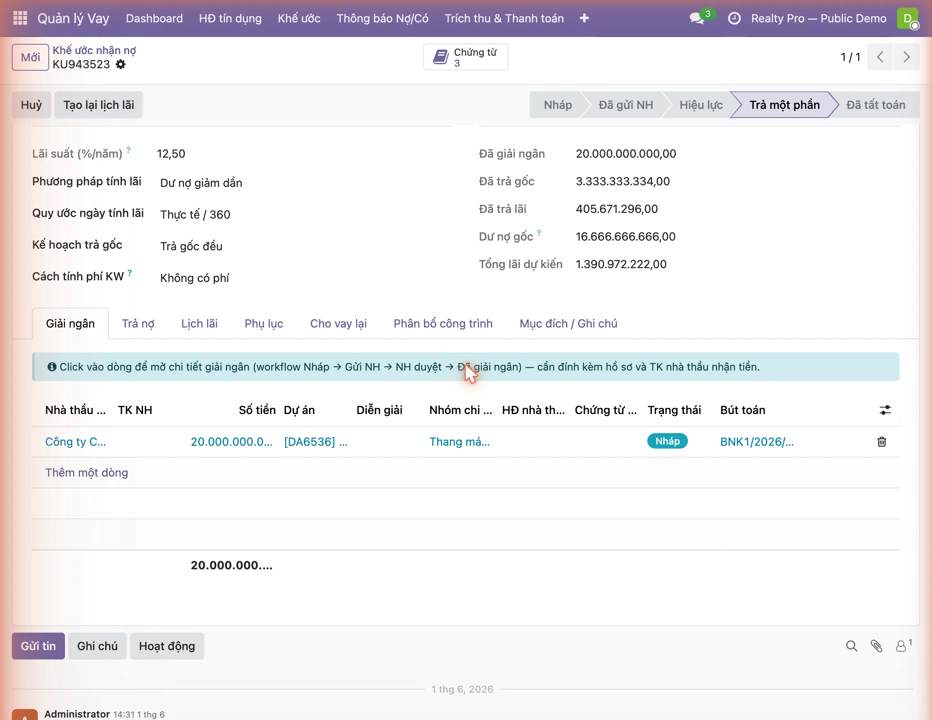Set status to Đã tất toán
Image resolution: width=932 pixels, height=720 pixels.
875,105
